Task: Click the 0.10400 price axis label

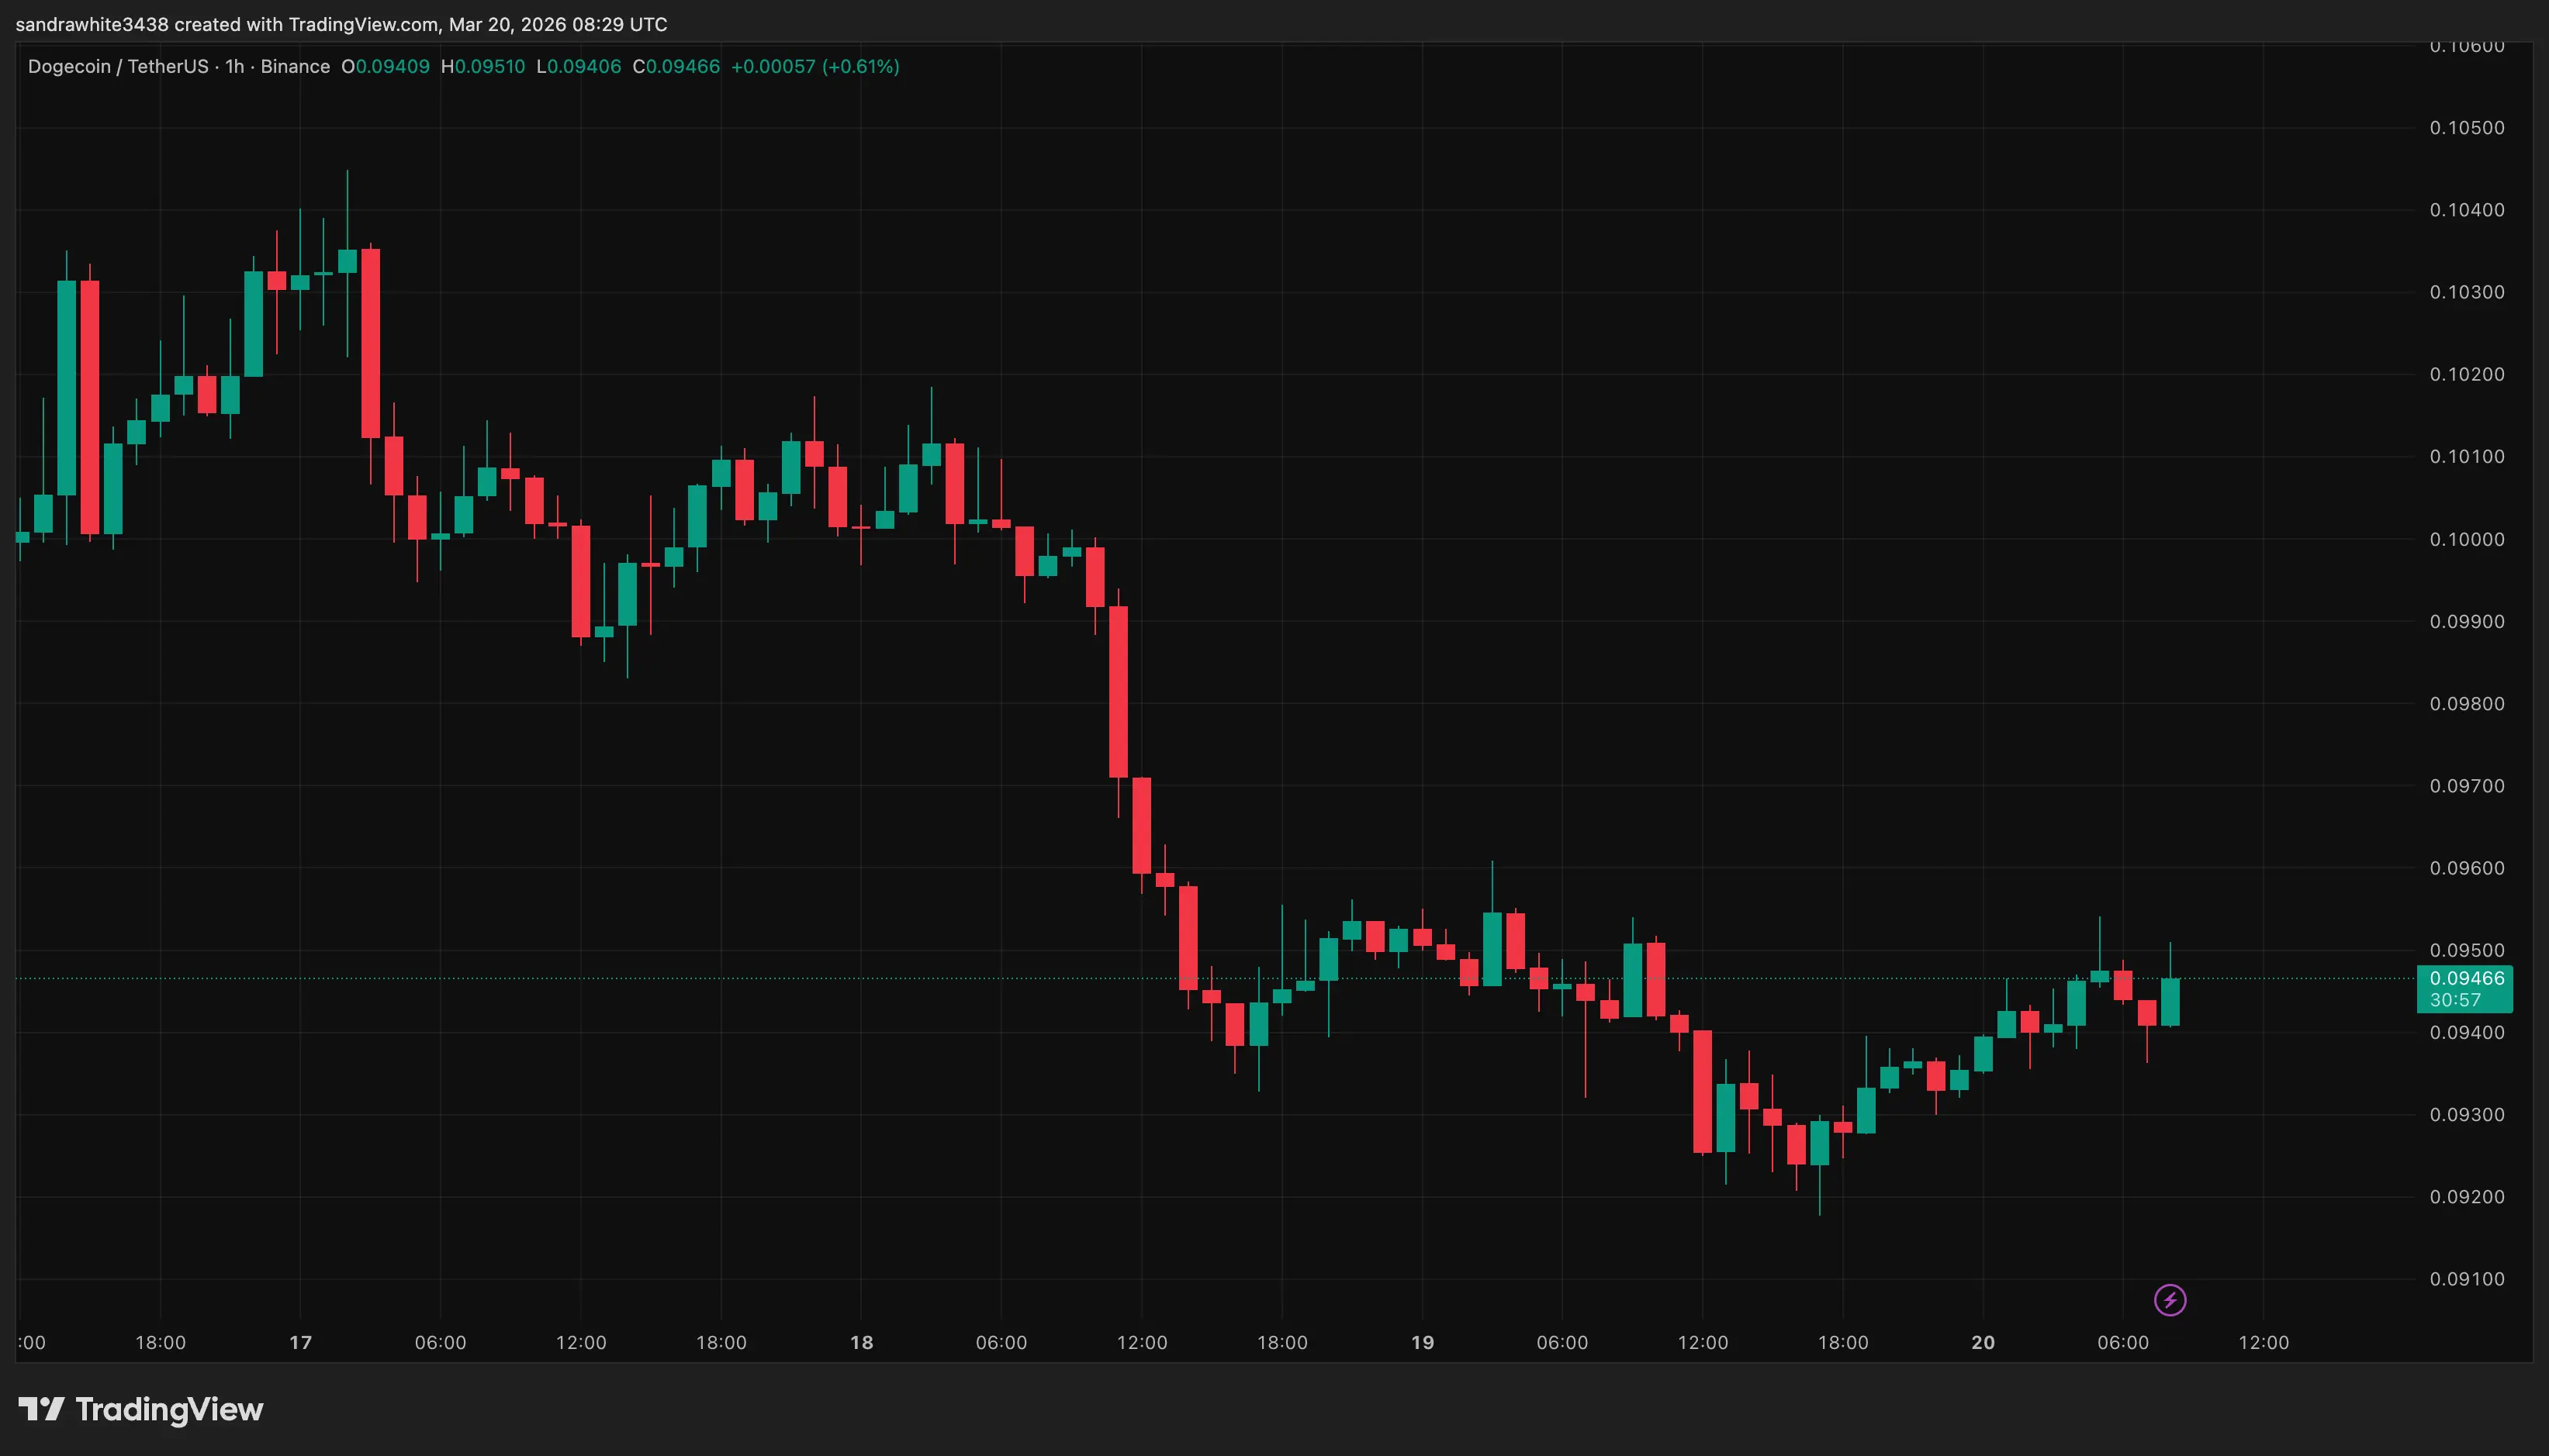Action: (2467, 210)
